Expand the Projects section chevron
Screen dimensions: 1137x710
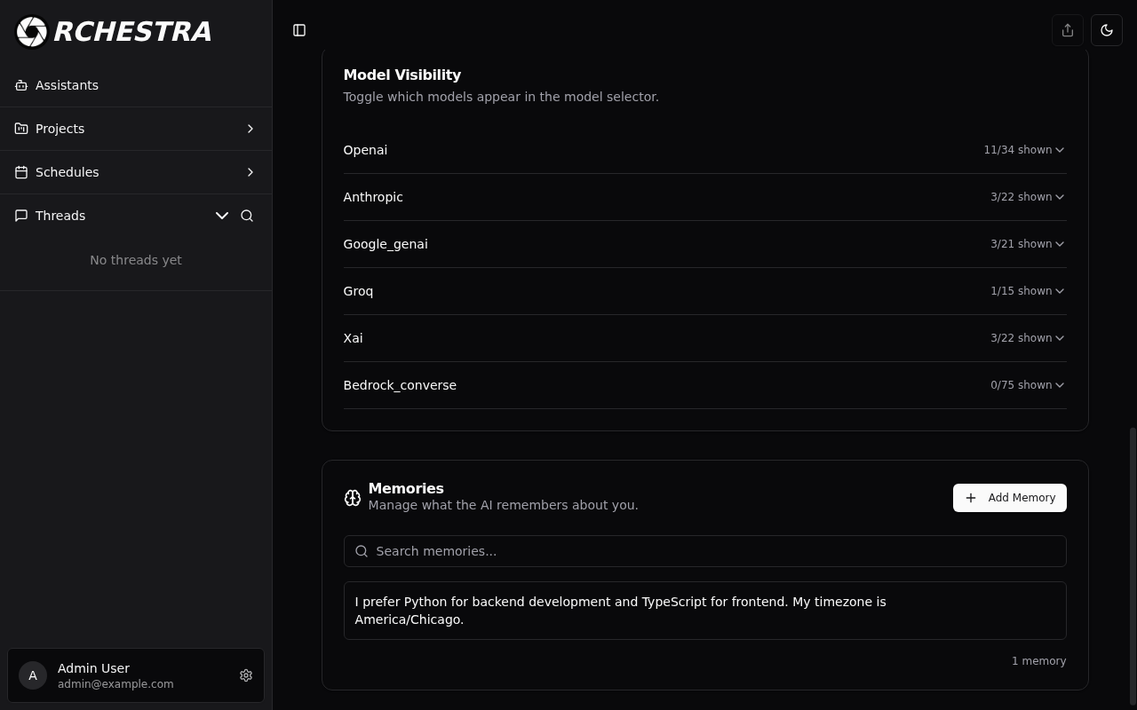coord(250,129)
